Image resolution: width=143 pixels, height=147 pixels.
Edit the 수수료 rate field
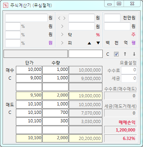pyautogui.click(x=129, y=70)
